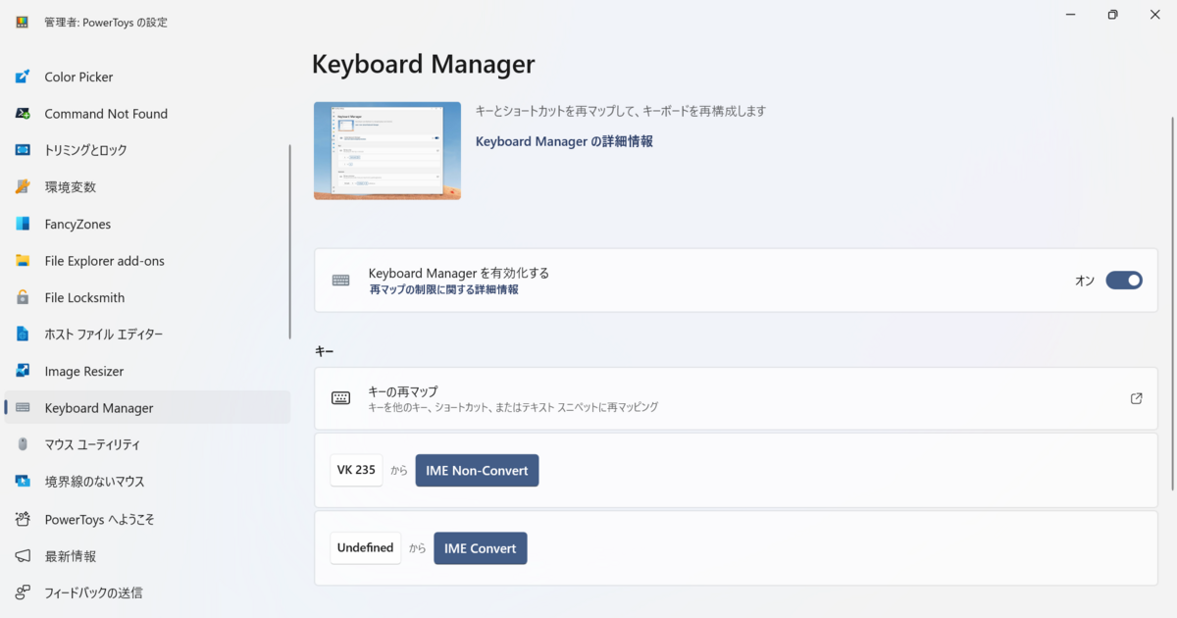Click the フィードバックの送信 icon
The image size is (1177, 618).
coord(23,592)
